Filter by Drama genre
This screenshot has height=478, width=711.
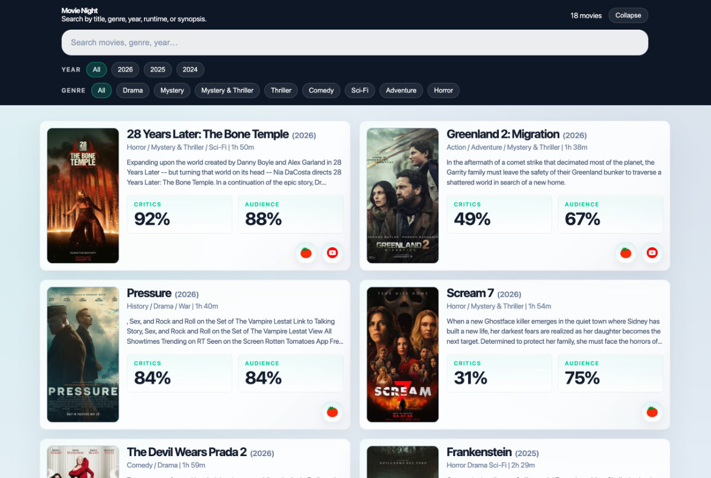(133, 91)
